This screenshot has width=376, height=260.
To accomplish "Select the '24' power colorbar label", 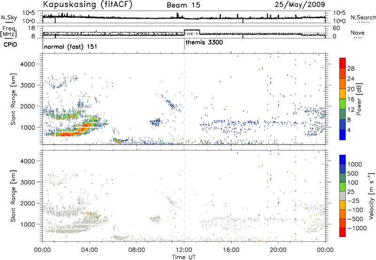I will tap(351, 79).
